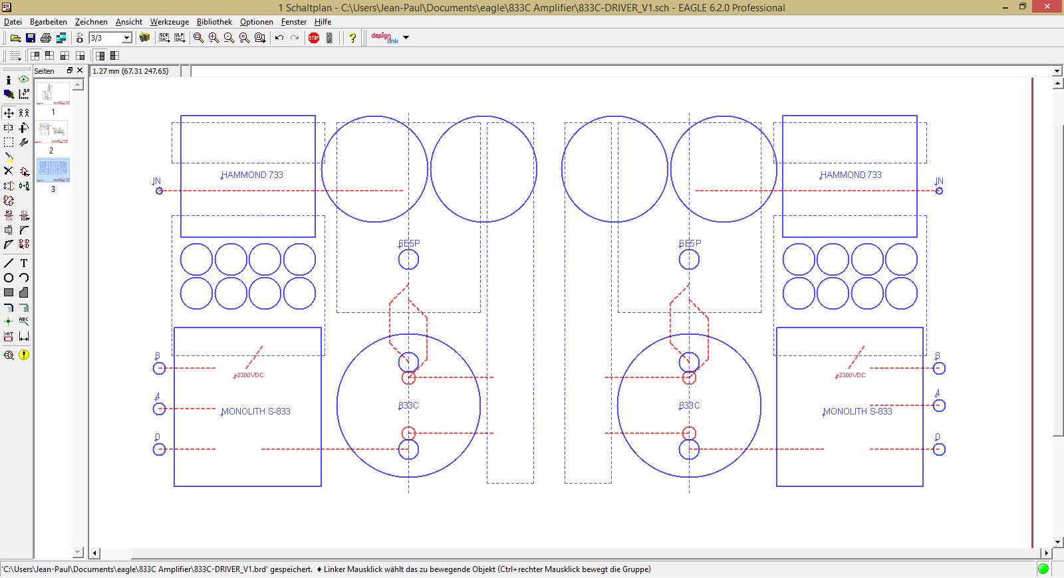Viewport: 1064px width, 578px height.
Task: Select the Label tool
Action: pyautogui.click(x=24, y=322)
